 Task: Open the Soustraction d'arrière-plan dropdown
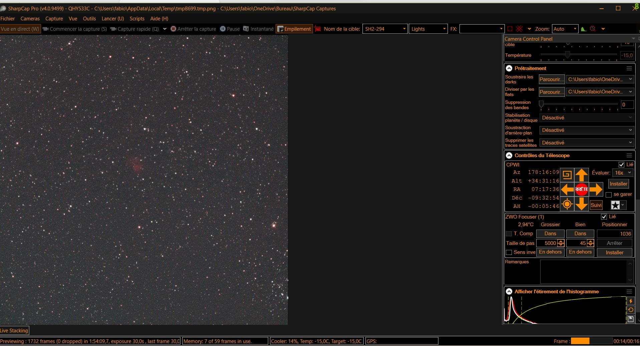(x=587, y=130)
